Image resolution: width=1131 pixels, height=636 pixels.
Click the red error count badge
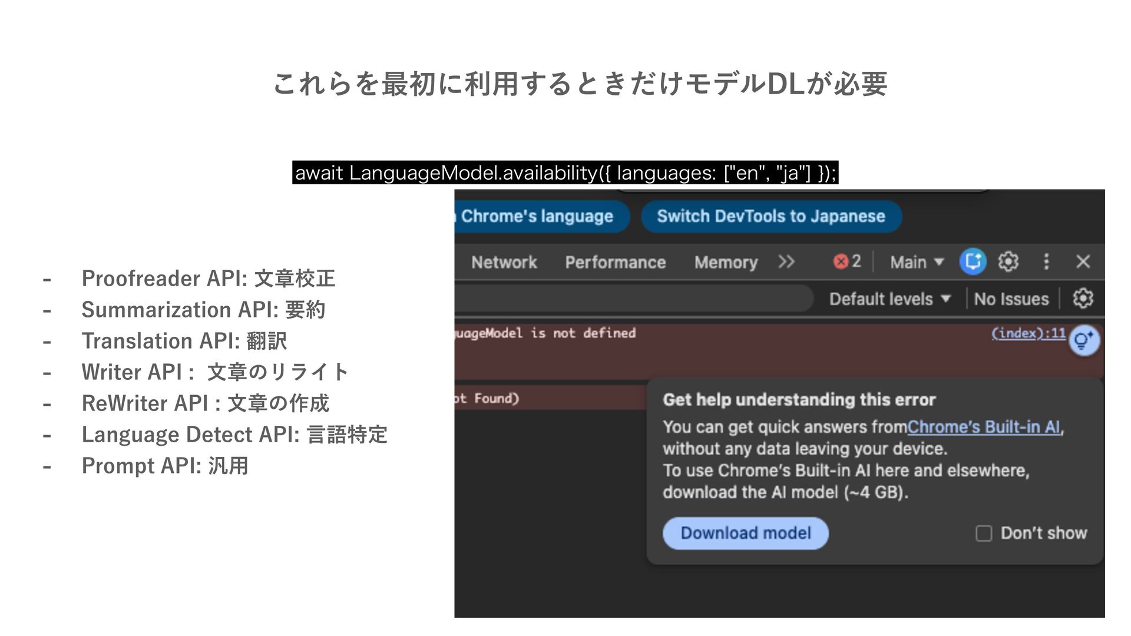click(847, 261)
